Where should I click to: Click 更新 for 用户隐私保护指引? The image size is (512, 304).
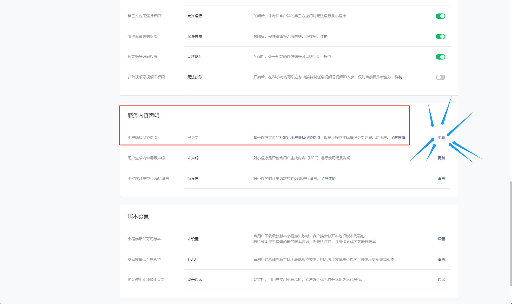pyautogui.click(x=441, y=138)
